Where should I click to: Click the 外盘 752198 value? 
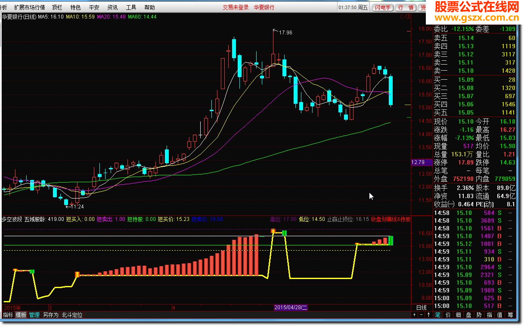pyautogui.click(x=453, y=179)
